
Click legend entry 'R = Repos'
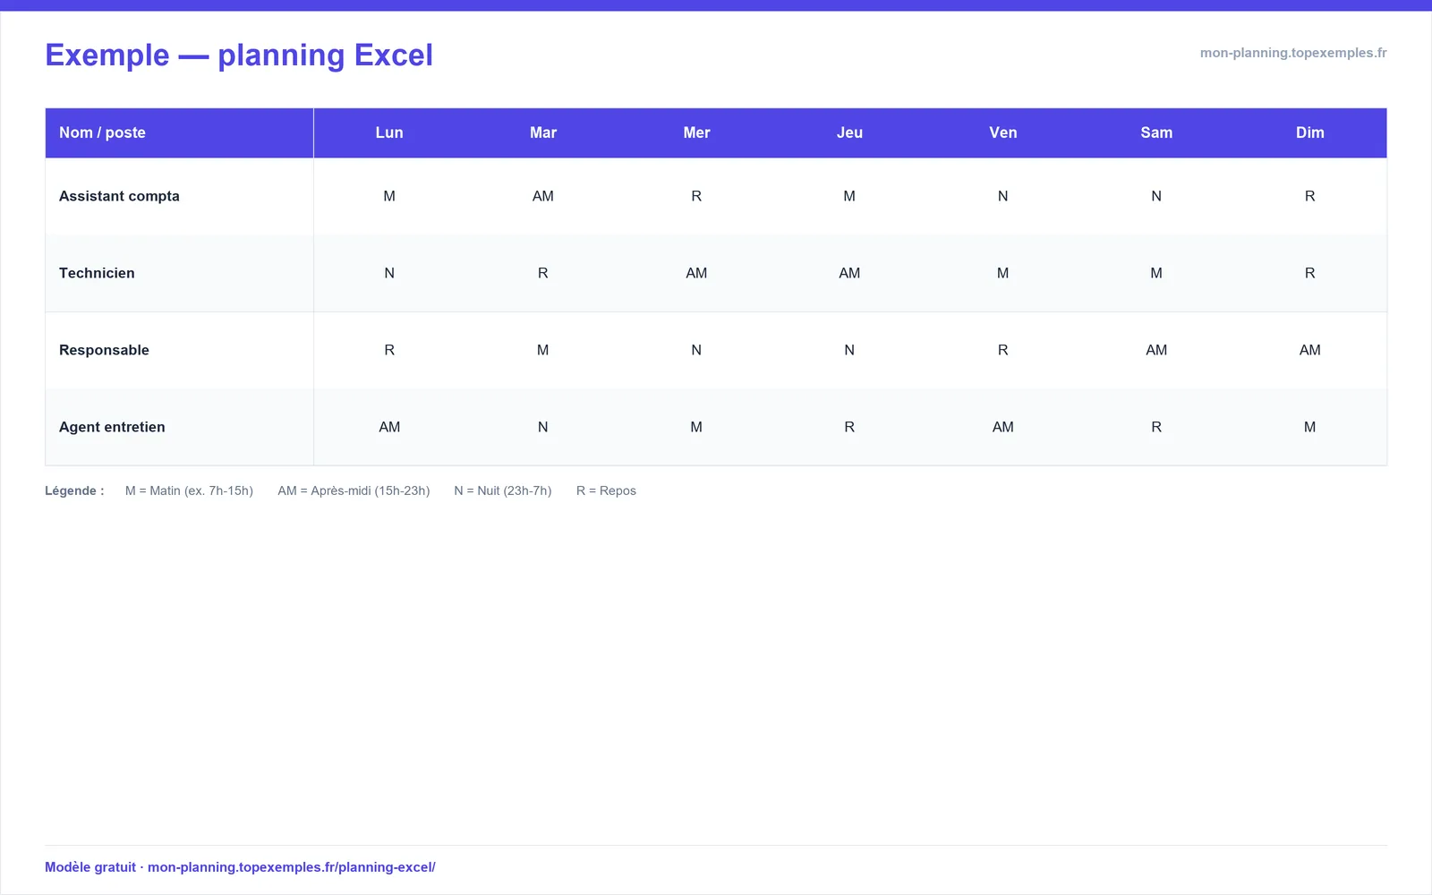click(x=606, y=490)
